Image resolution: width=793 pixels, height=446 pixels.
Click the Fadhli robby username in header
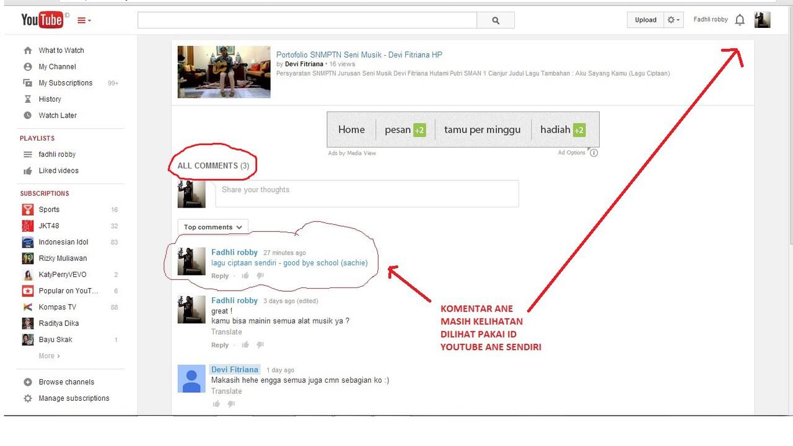[711, 20]
